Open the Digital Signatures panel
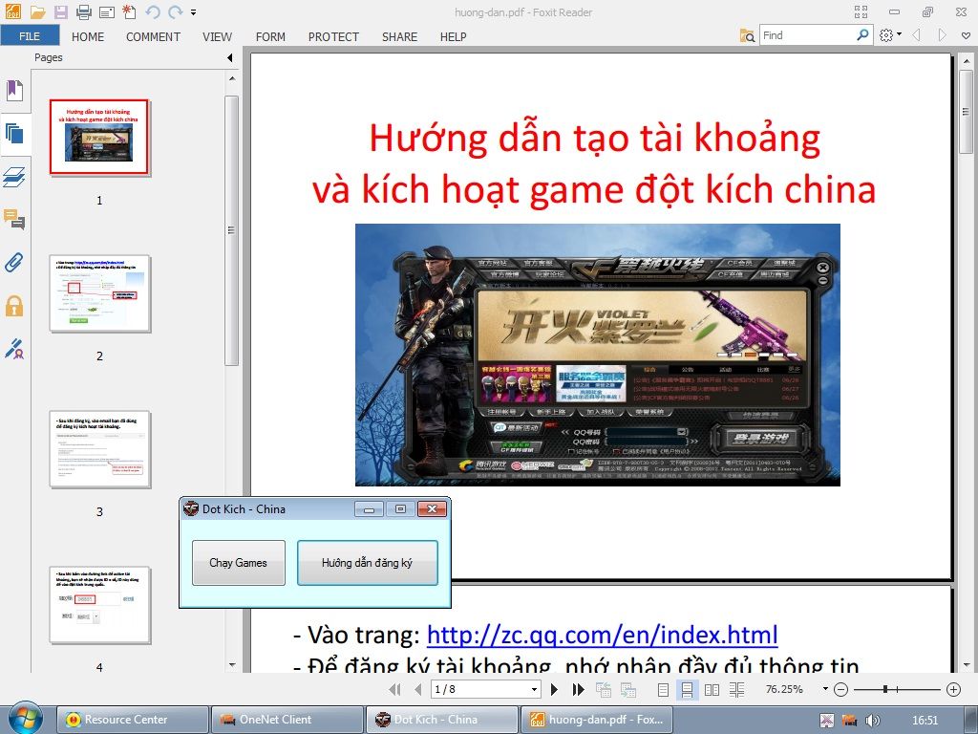The image size is (978, 734). 14,349
